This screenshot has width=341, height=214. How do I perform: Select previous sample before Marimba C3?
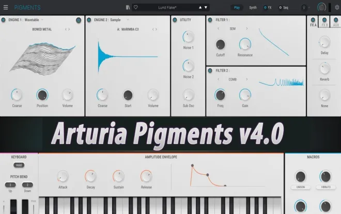point(153,29)
